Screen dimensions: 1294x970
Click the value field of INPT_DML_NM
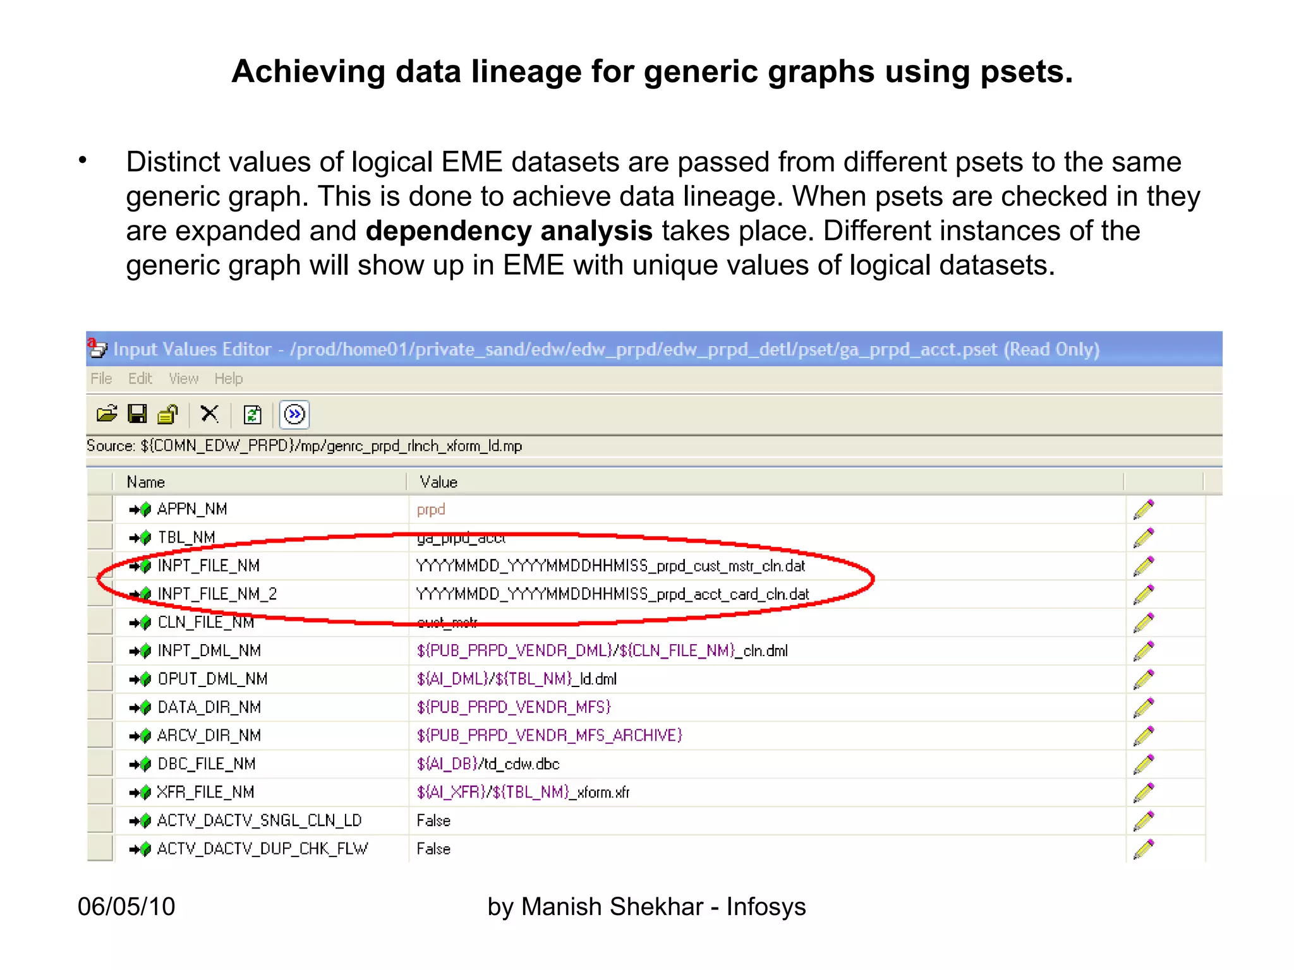(602, 651)
